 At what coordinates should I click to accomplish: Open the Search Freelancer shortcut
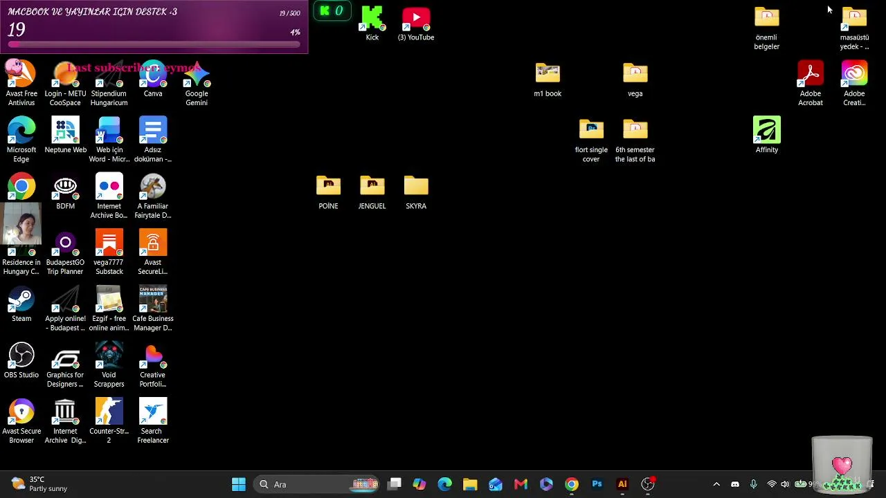point(153,421)
